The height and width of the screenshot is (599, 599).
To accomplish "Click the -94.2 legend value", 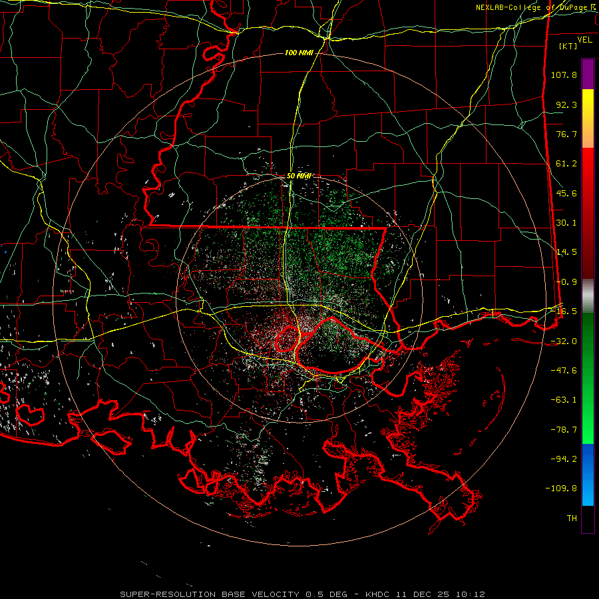I will [564, 459].
